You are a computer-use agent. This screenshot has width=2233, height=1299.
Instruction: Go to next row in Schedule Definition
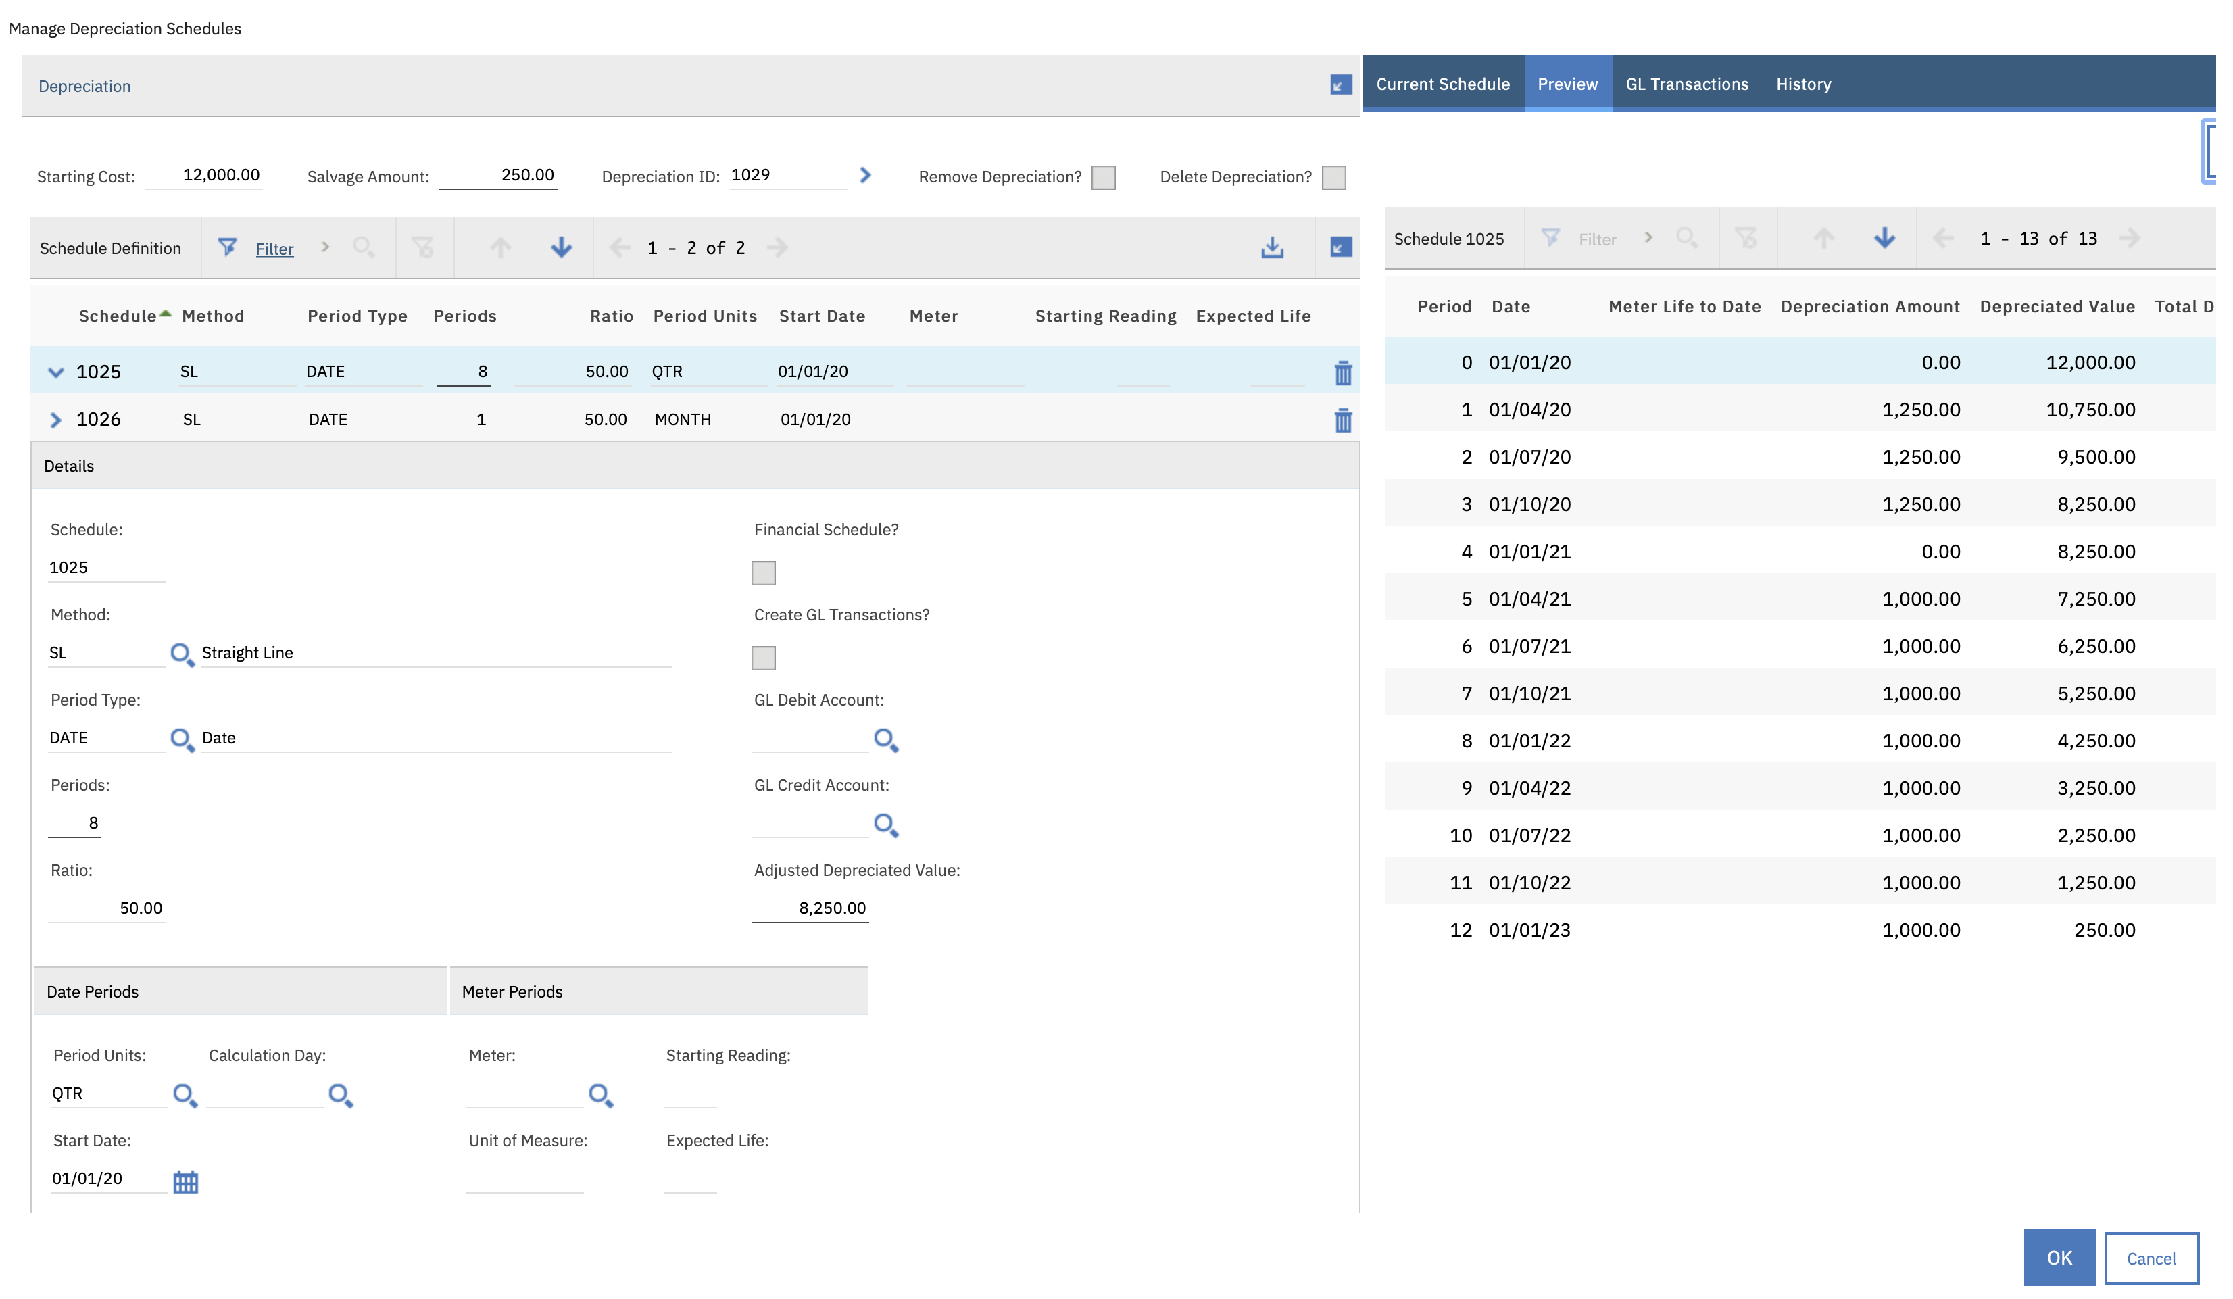(x=561, y=247)
